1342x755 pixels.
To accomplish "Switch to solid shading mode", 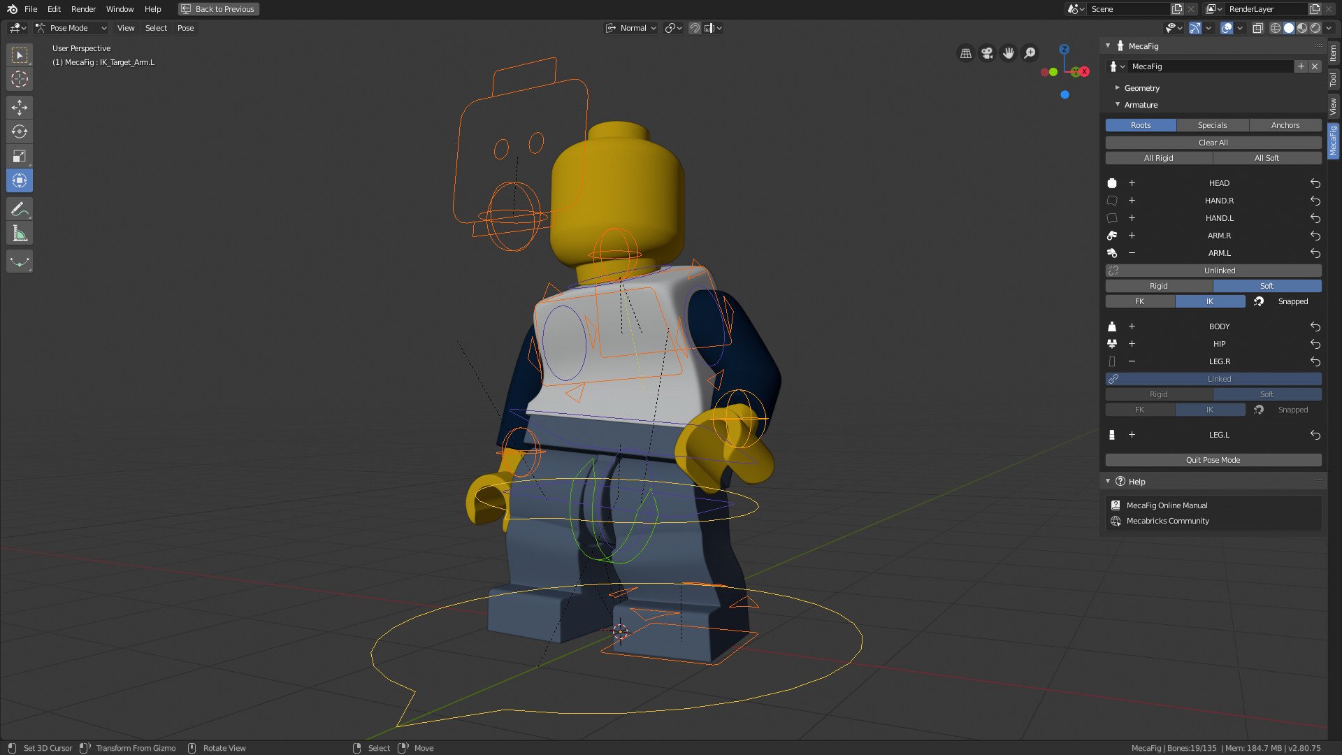I will pos(1289,28).
